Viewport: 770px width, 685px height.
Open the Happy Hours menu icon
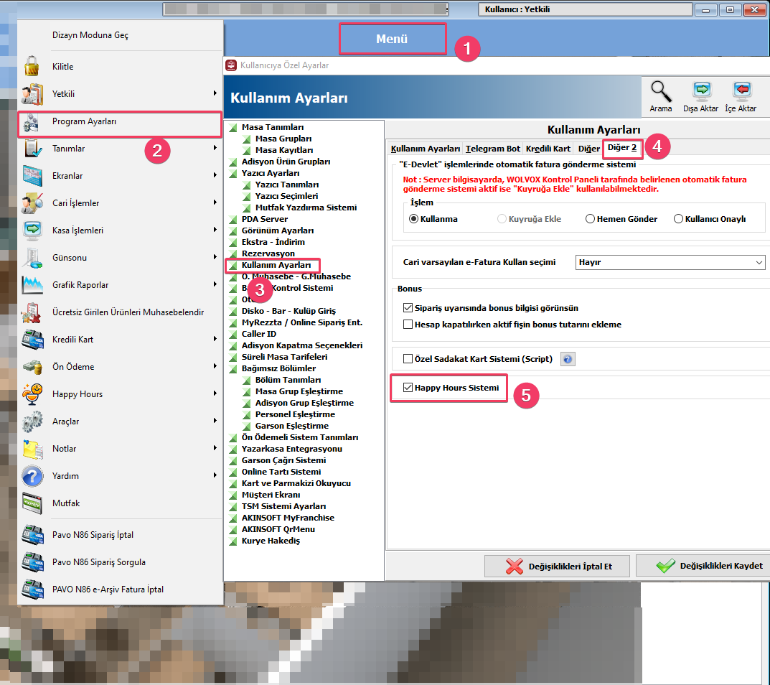(32, 394)
